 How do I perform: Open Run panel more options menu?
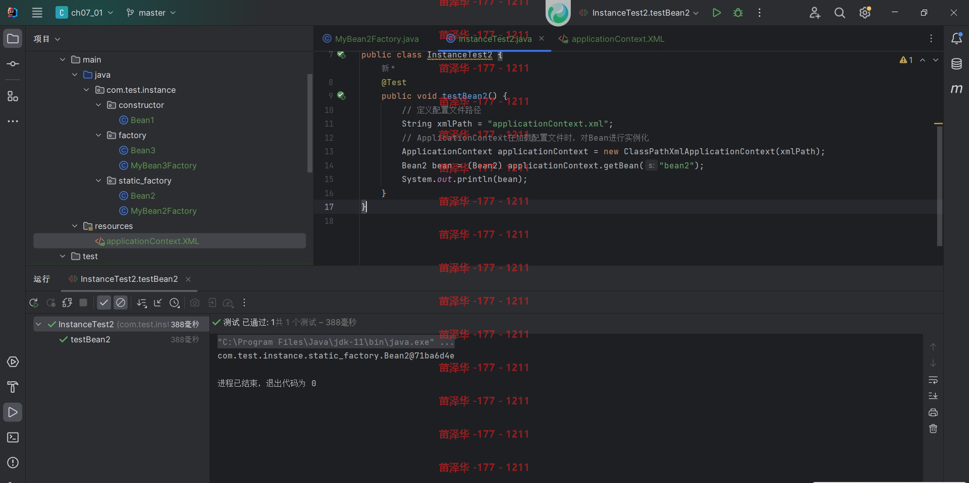click(244, 303)
